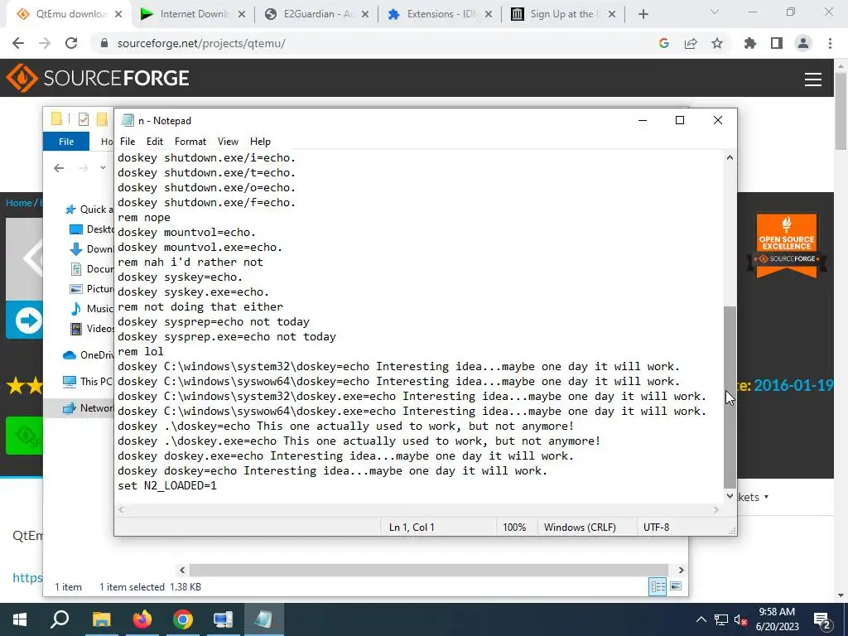The image size is (848, 636).
Task: Switch to the Sign Up at the tab
Action: (x=563, y=15)
